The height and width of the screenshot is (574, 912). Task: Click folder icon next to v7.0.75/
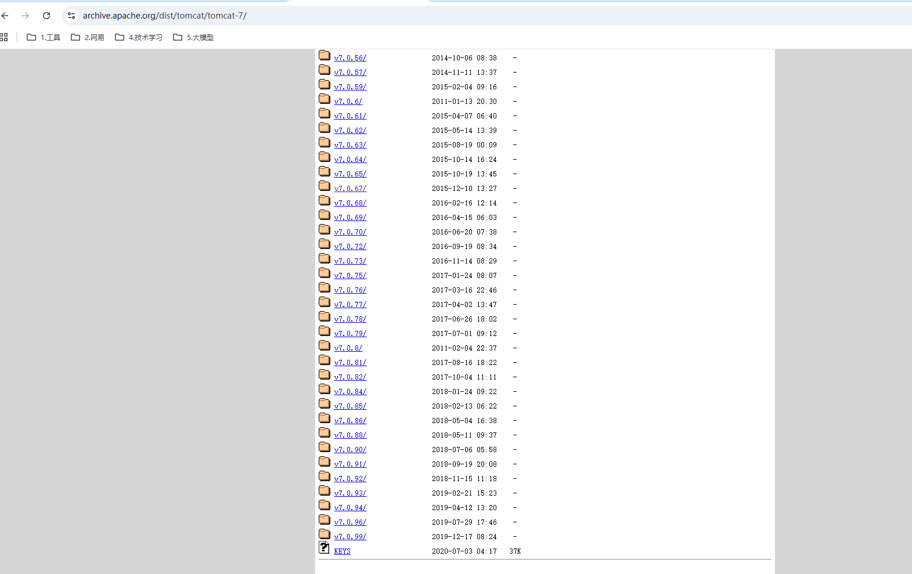click(x=325, y=273)
